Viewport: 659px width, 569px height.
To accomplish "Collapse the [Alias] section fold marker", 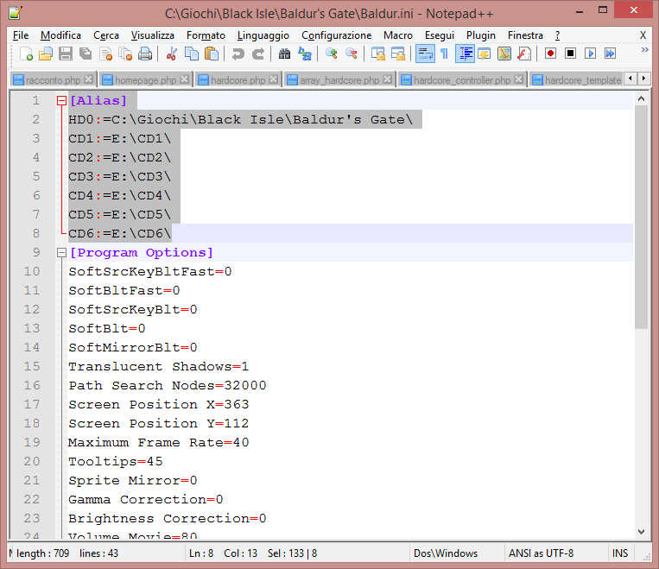I will [61, 100].
